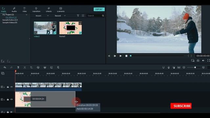Click the marker icon in the timeline toolbar
Image resolution: width=210 pixels, height=118 pixels.
click(x=163, y=68)
